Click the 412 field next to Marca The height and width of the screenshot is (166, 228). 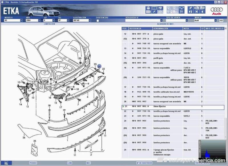(x=221, y=20)
